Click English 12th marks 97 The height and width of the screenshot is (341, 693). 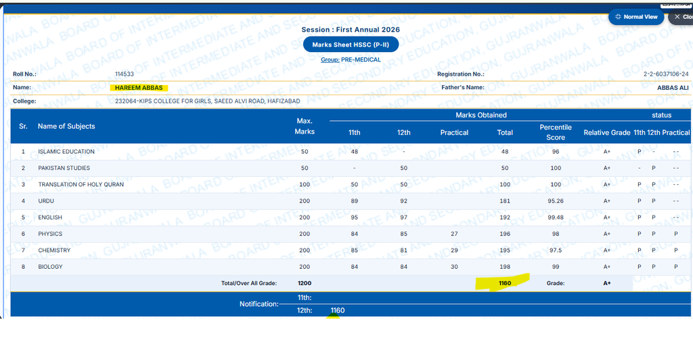coord(404,217)
